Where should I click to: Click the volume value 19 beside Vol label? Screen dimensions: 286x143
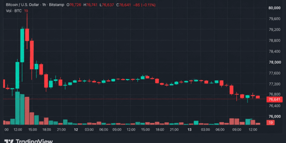point(26,11)
